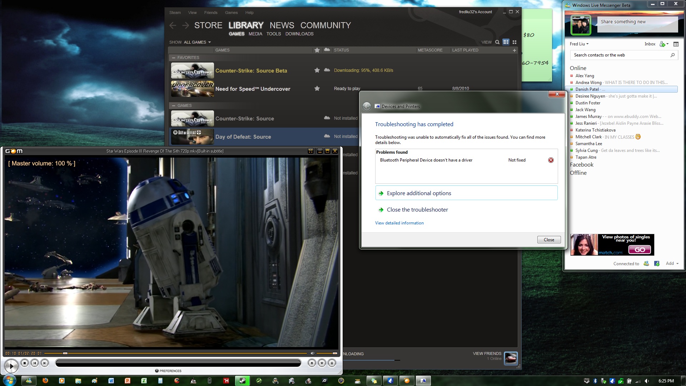This screenshot has width=686, height=386.
Task: Open the Steam NEWS tab
Action: coord(282,25)
